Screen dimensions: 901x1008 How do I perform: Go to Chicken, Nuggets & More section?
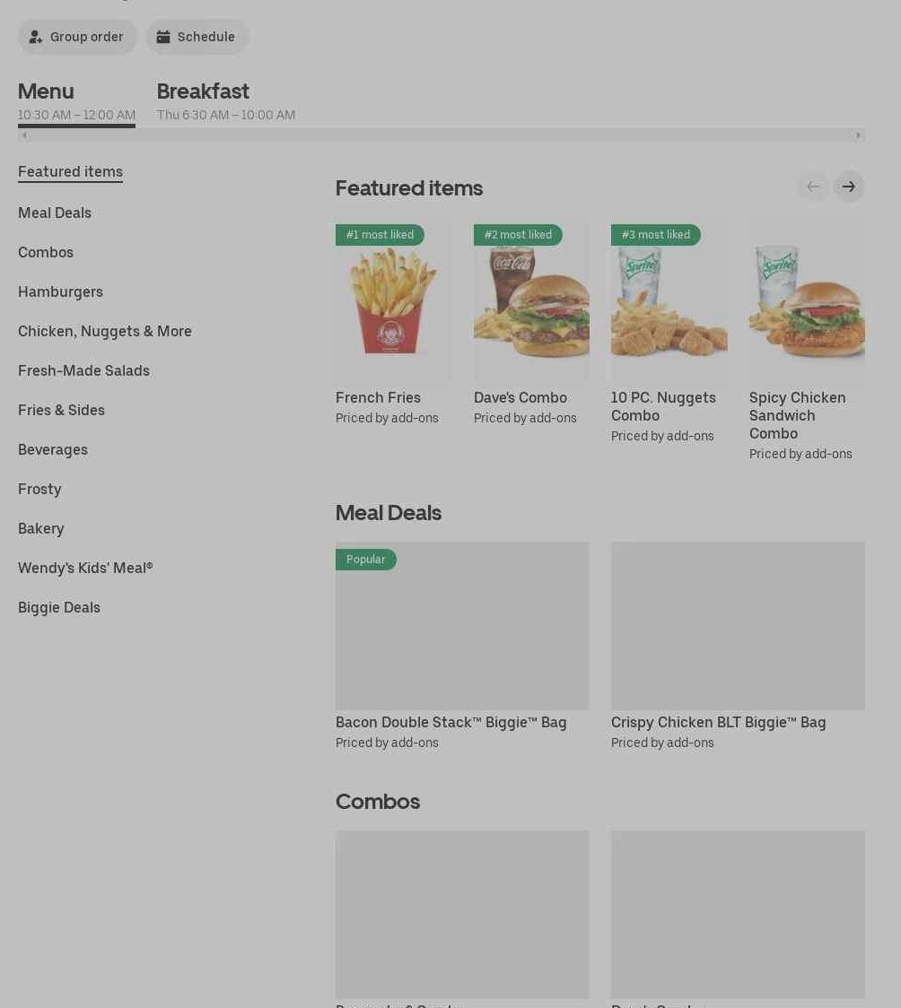pos(105,331)
